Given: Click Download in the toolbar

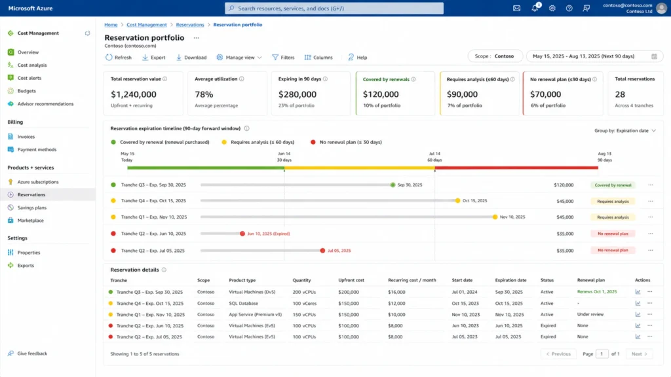Looking at the screenshot, I should 191,58.
